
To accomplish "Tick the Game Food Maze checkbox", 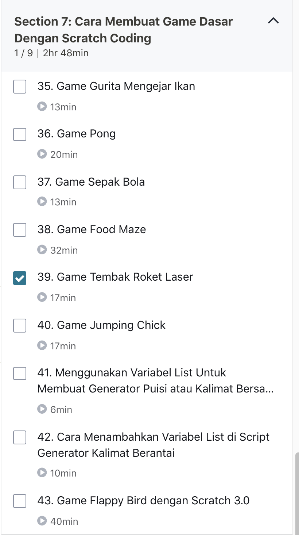I will click(20, 230).
